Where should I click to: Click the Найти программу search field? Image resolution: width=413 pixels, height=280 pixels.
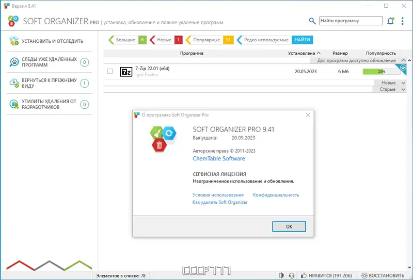pos(351,21)
